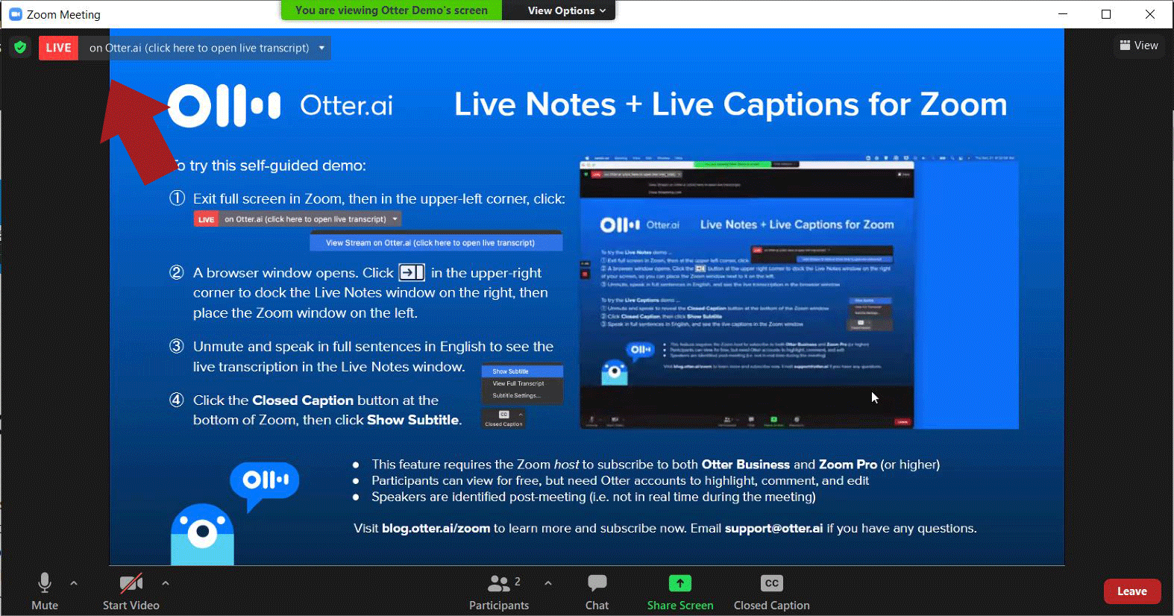Image resolution: width=1174 pixels, height=616 pixels.
Task: Click the red Leave meeting button
Action: pyautogui.click(x=1131, y=591)
